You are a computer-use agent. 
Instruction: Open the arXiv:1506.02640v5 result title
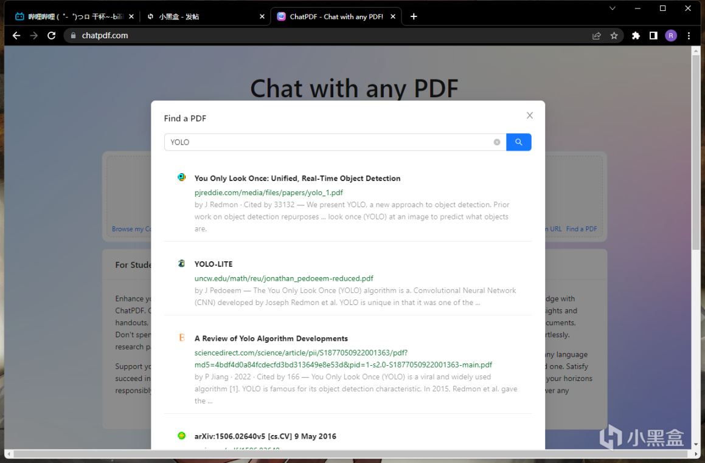265,436
